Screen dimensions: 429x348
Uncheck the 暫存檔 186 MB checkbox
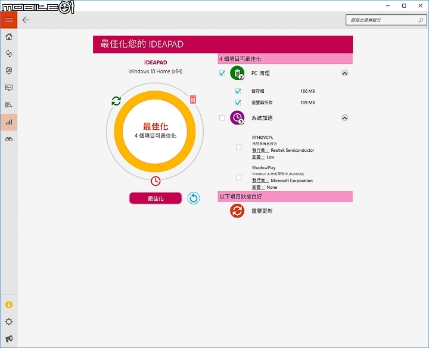[x=238, y=91]
